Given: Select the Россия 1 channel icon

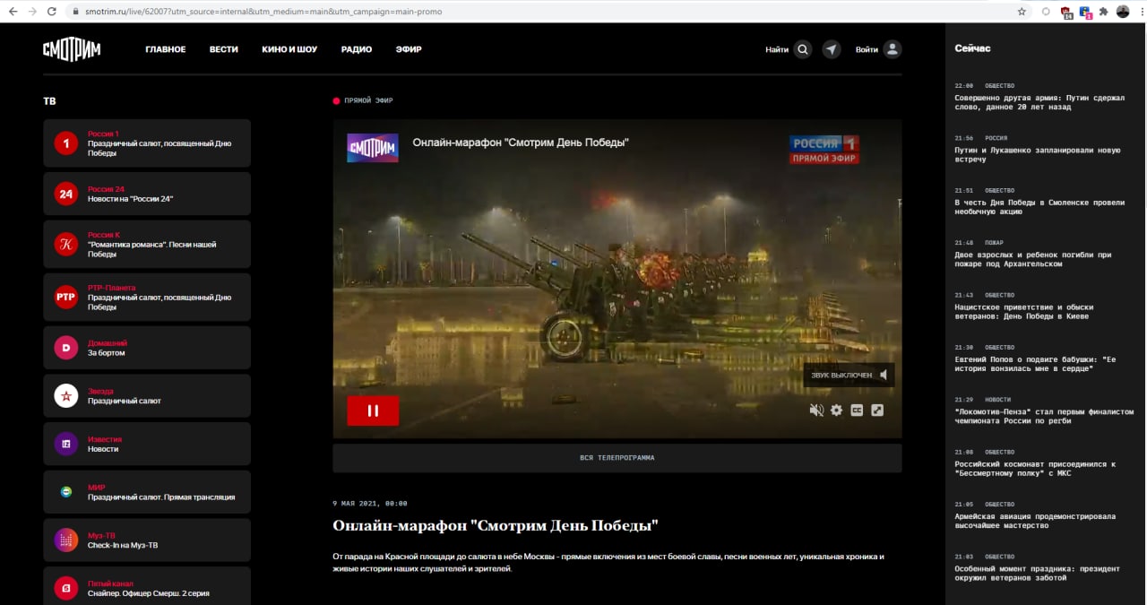Looking at the screenshot, I should point(66,143).
